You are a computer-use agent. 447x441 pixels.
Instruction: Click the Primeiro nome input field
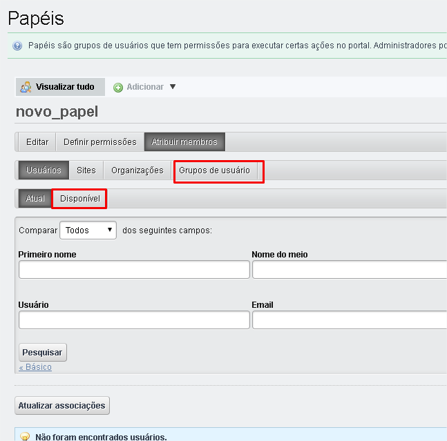pyautogui.click(x=134, y=270)
